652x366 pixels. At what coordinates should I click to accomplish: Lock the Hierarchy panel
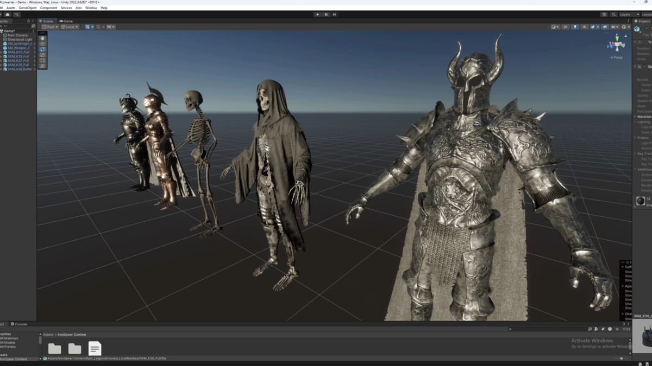(x=28, y=21)
